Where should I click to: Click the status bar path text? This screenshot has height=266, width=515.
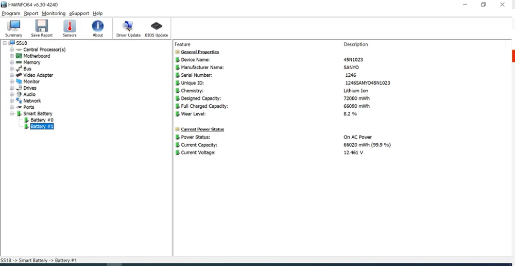39,260
